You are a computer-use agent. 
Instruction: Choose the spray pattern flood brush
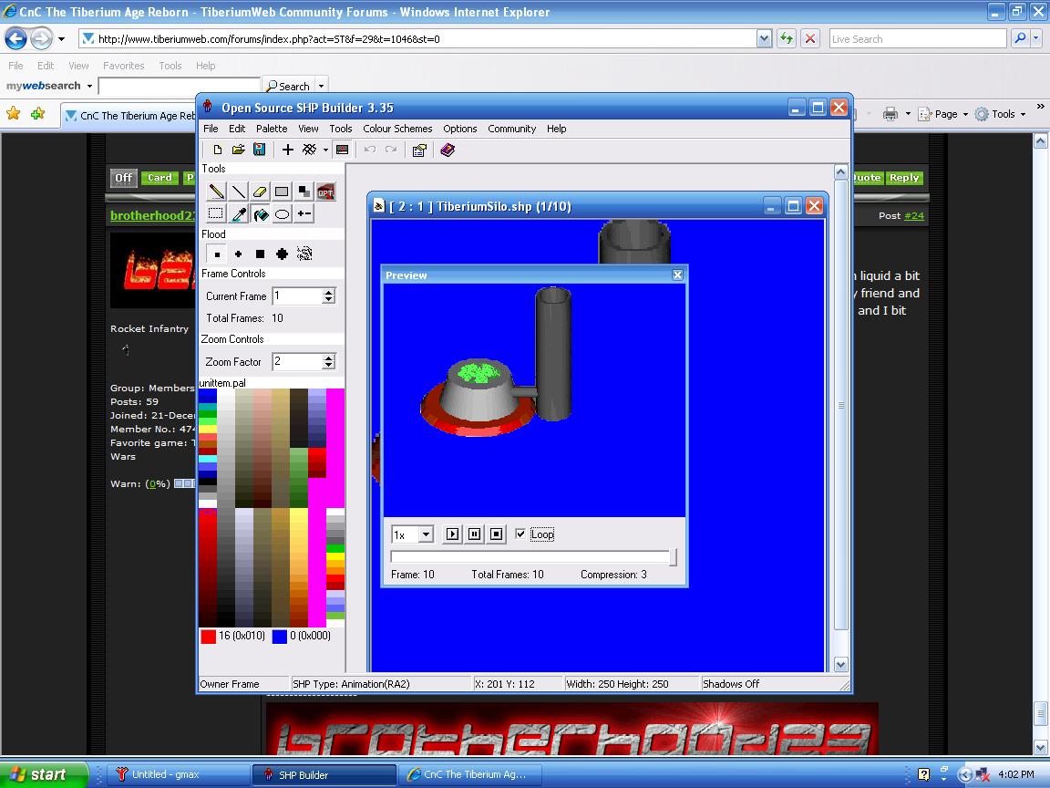pos(304,254)
